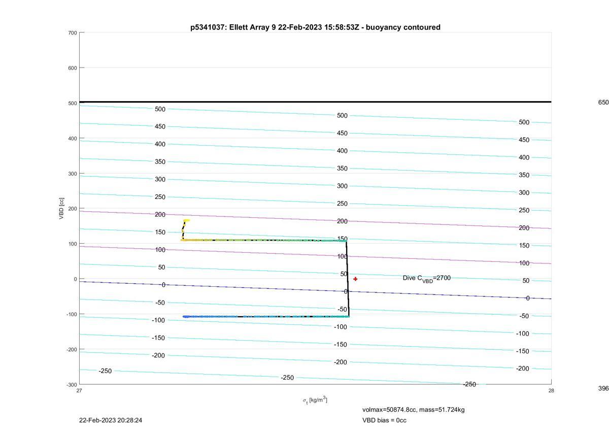Screen dimensions: 609x432
Task: Click the "VBD [cc]" y-axis label
Action: click(61, 208)
